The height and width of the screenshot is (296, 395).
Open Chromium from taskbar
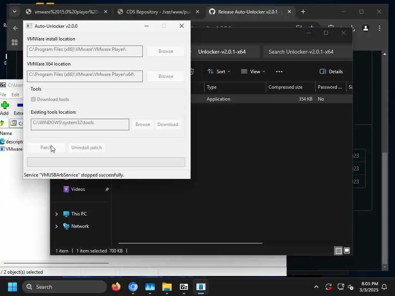(x=133, y=287)
